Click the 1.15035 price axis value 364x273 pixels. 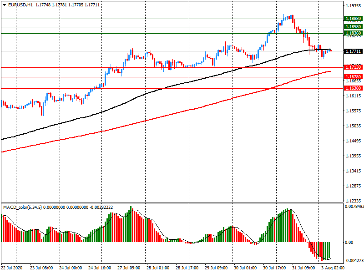pos(354,126)
